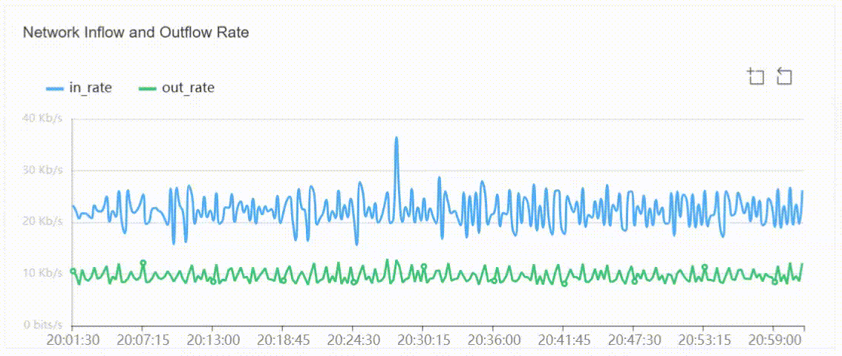Click out_rate data point marker above 20:07:15
This screenshot has height=356, width=842.
click(143, 263)
